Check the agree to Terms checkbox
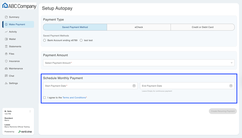This screenshot has width=242, height=138. tap(44, 98)
